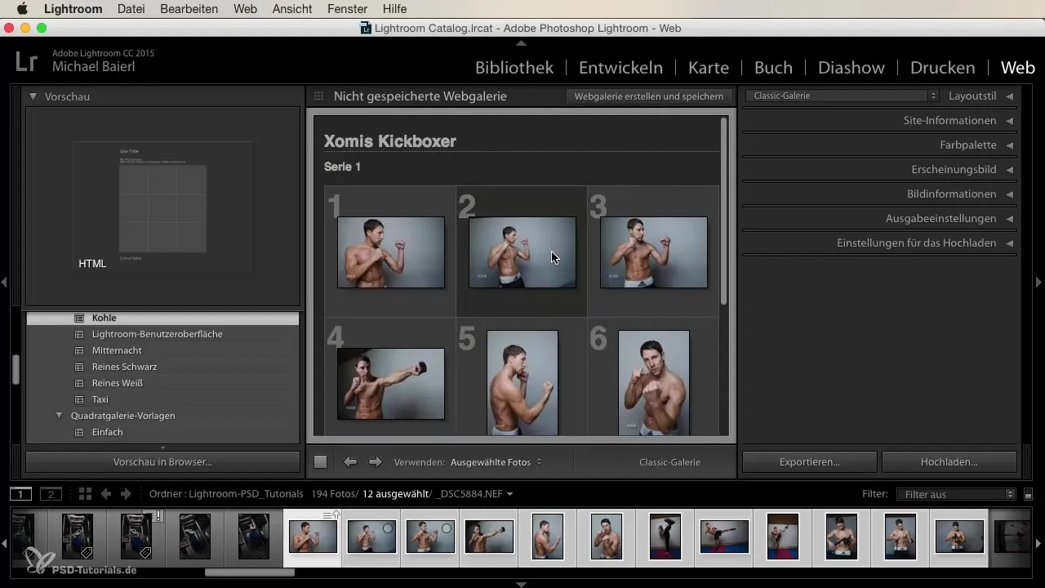1045x588 pixels.
Task: Click the Vorschau in Browser button
Action: (162, 462)
